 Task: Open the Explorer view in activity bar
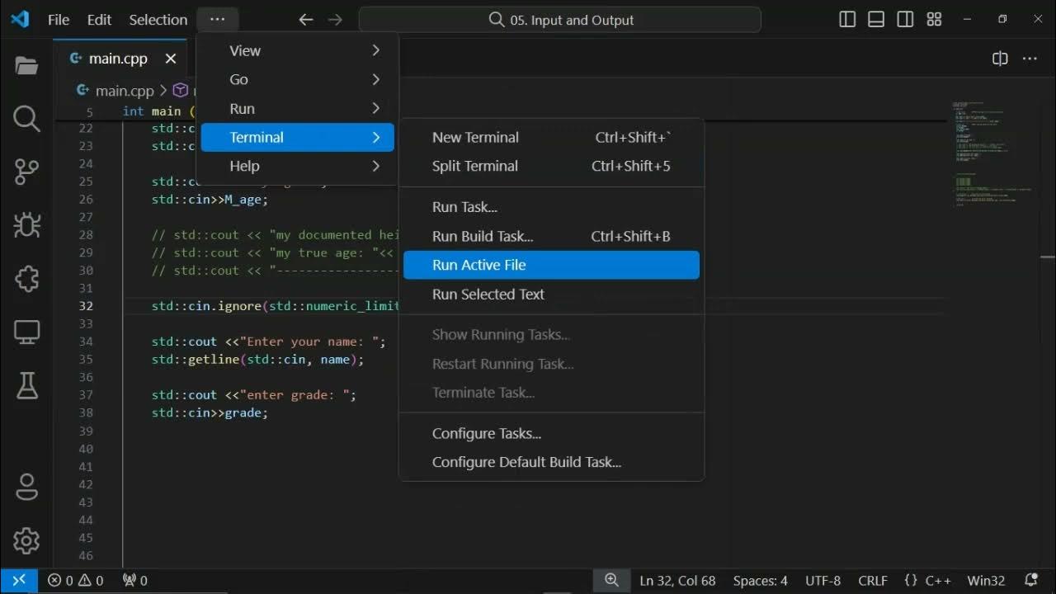click(x=26, y=66)
